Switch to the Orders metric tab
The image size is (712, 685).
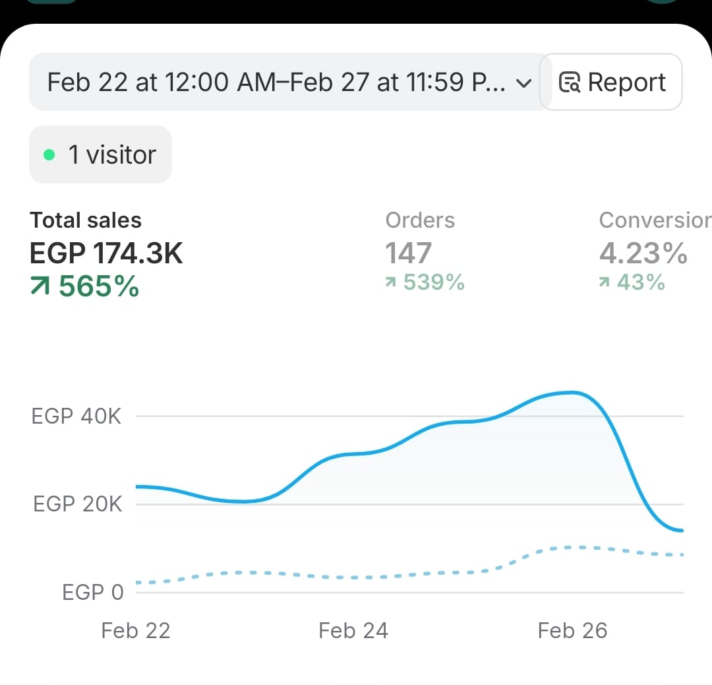(420, 220)
